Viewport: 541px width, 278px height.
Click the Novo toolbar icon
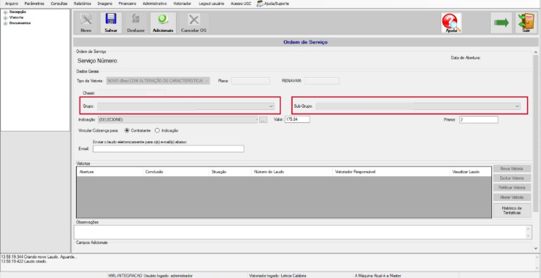tap(86, 23)
